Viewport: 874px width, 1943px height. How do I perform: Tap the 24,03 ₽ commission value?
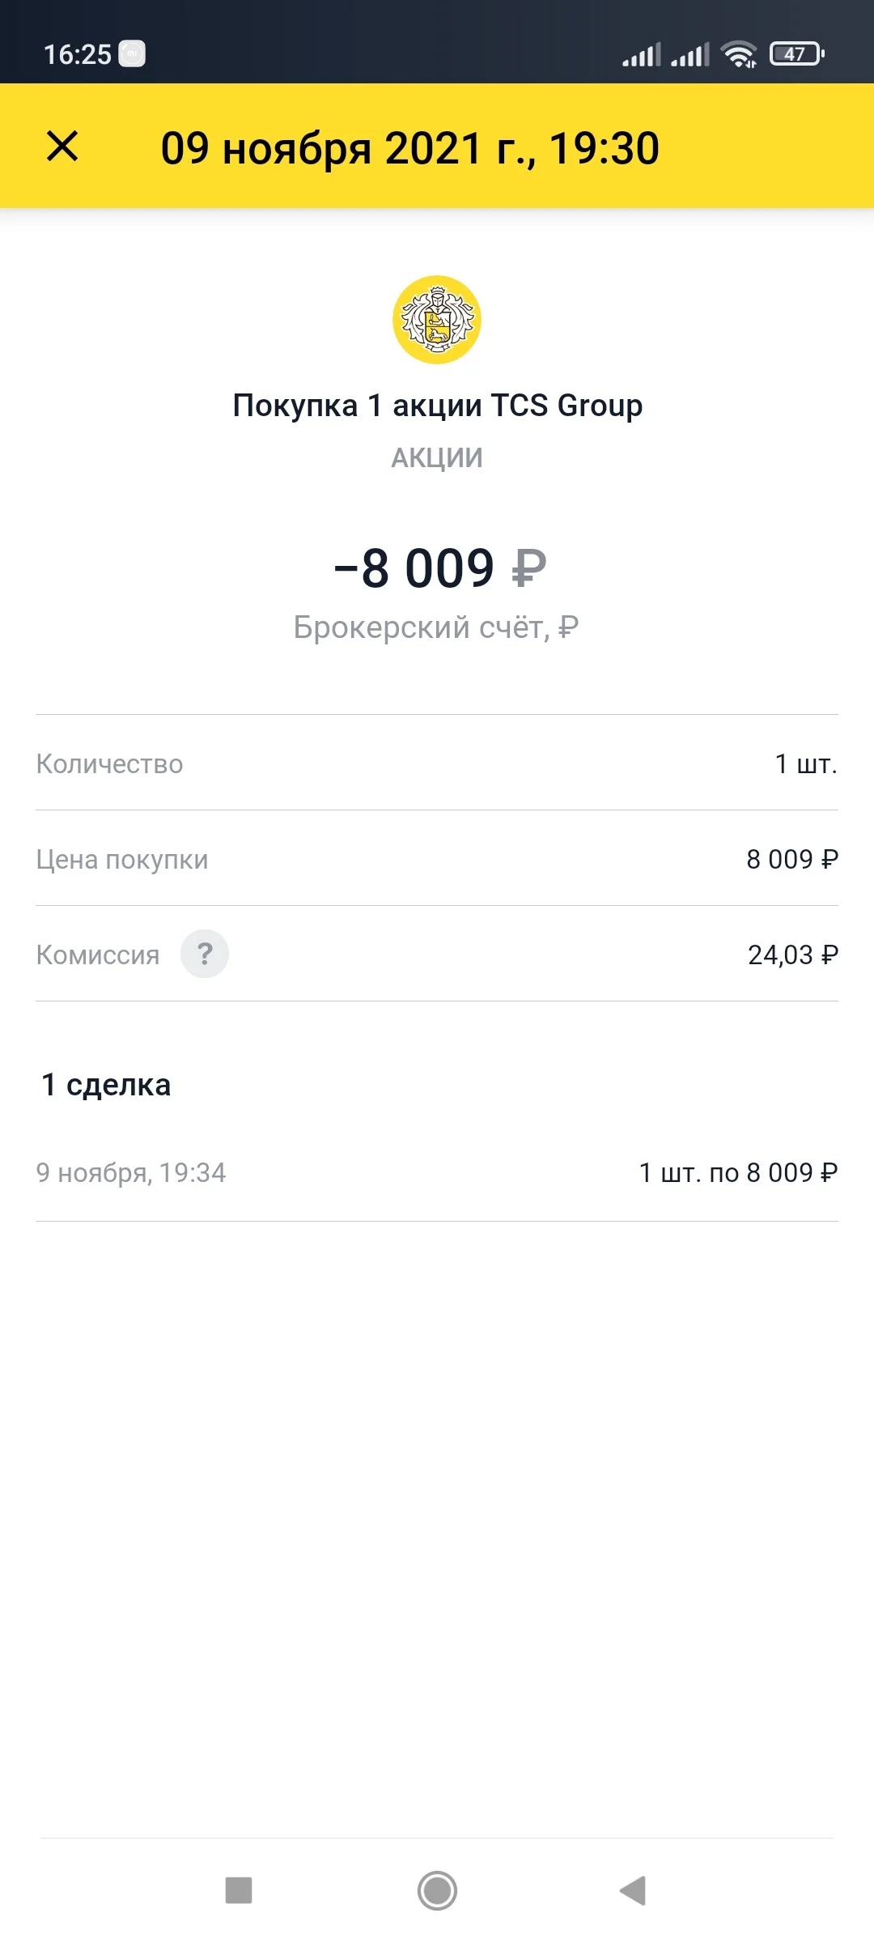tap(793, 954)
